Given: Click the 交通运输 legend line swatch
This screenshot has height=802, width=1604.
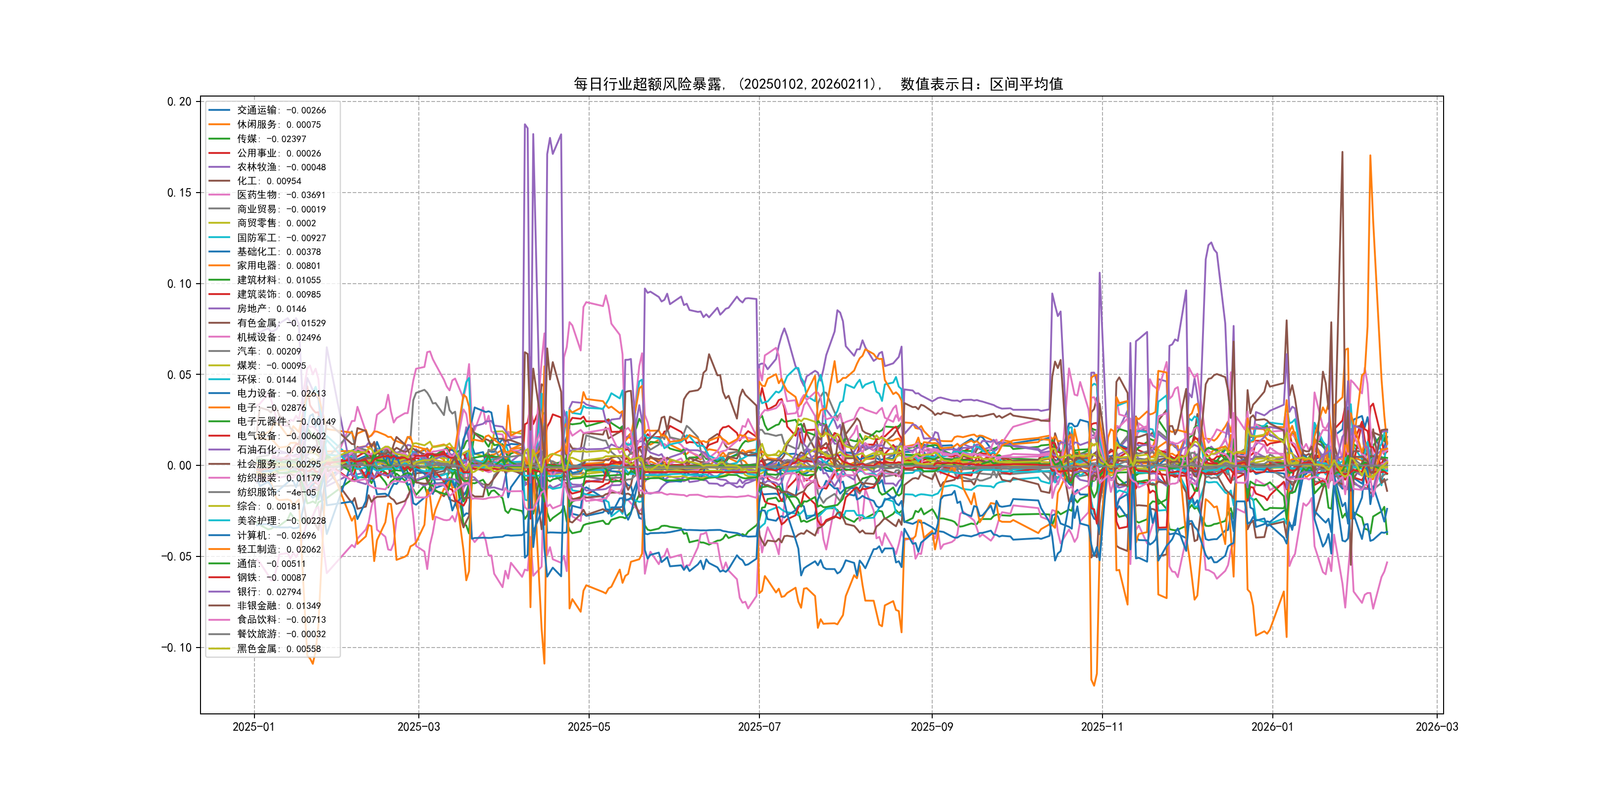Looking at the screenshot, I should [219, 110].
